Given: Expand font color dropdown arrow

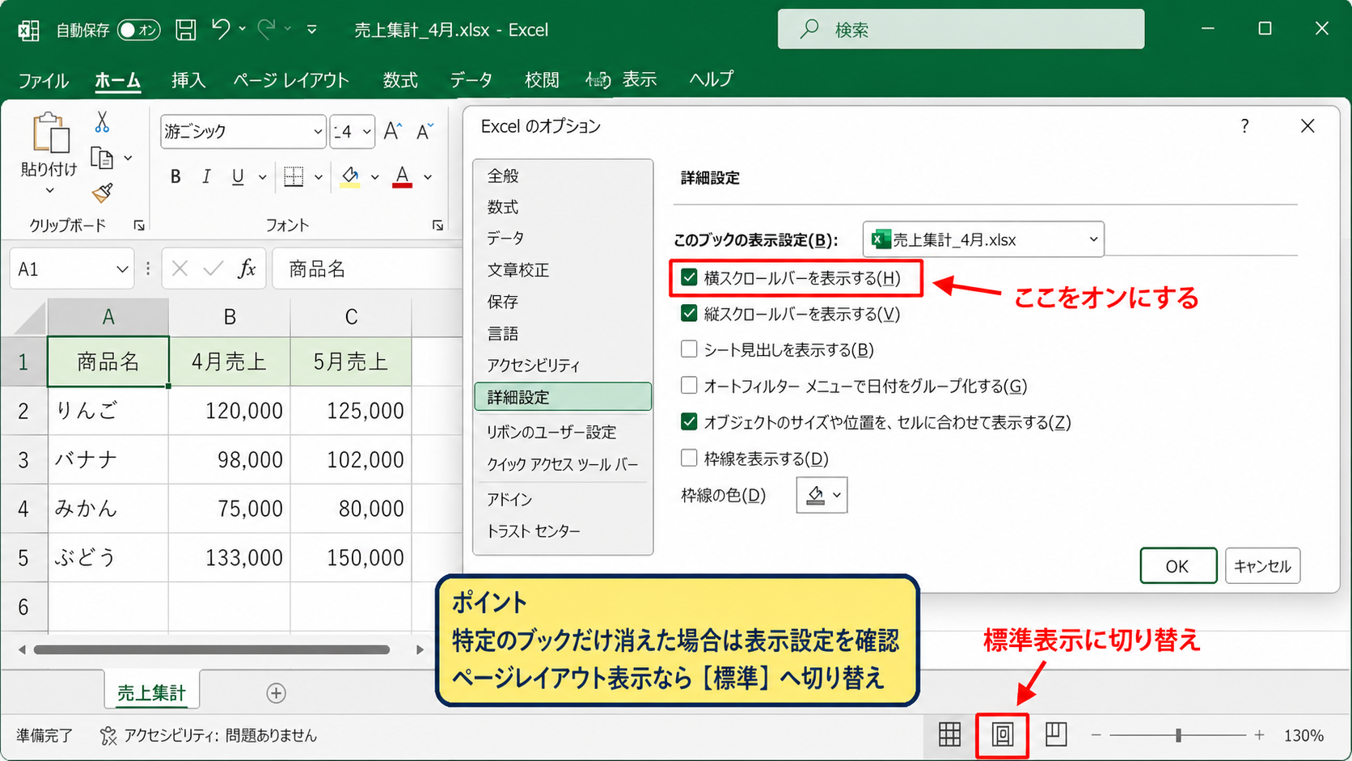Looking at the screenshot, I should point(428,177).
